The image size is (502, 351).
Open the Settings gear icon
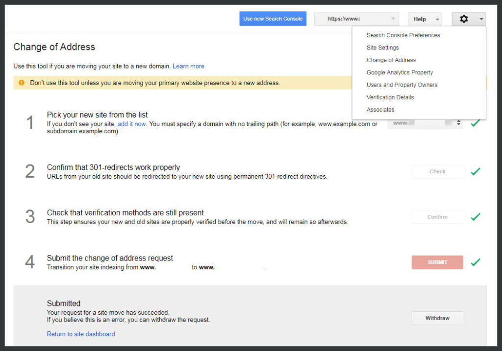tap(464, 19)
